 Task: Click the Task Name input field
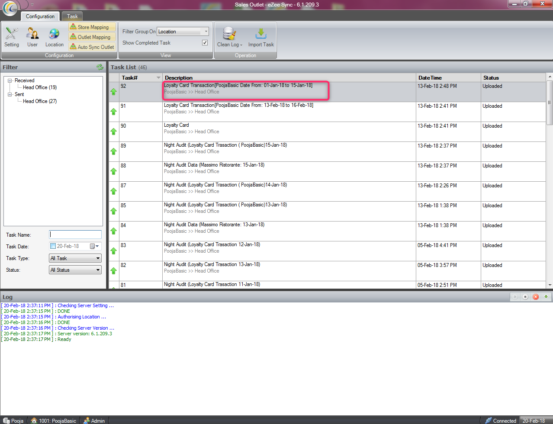coord(75,234)
